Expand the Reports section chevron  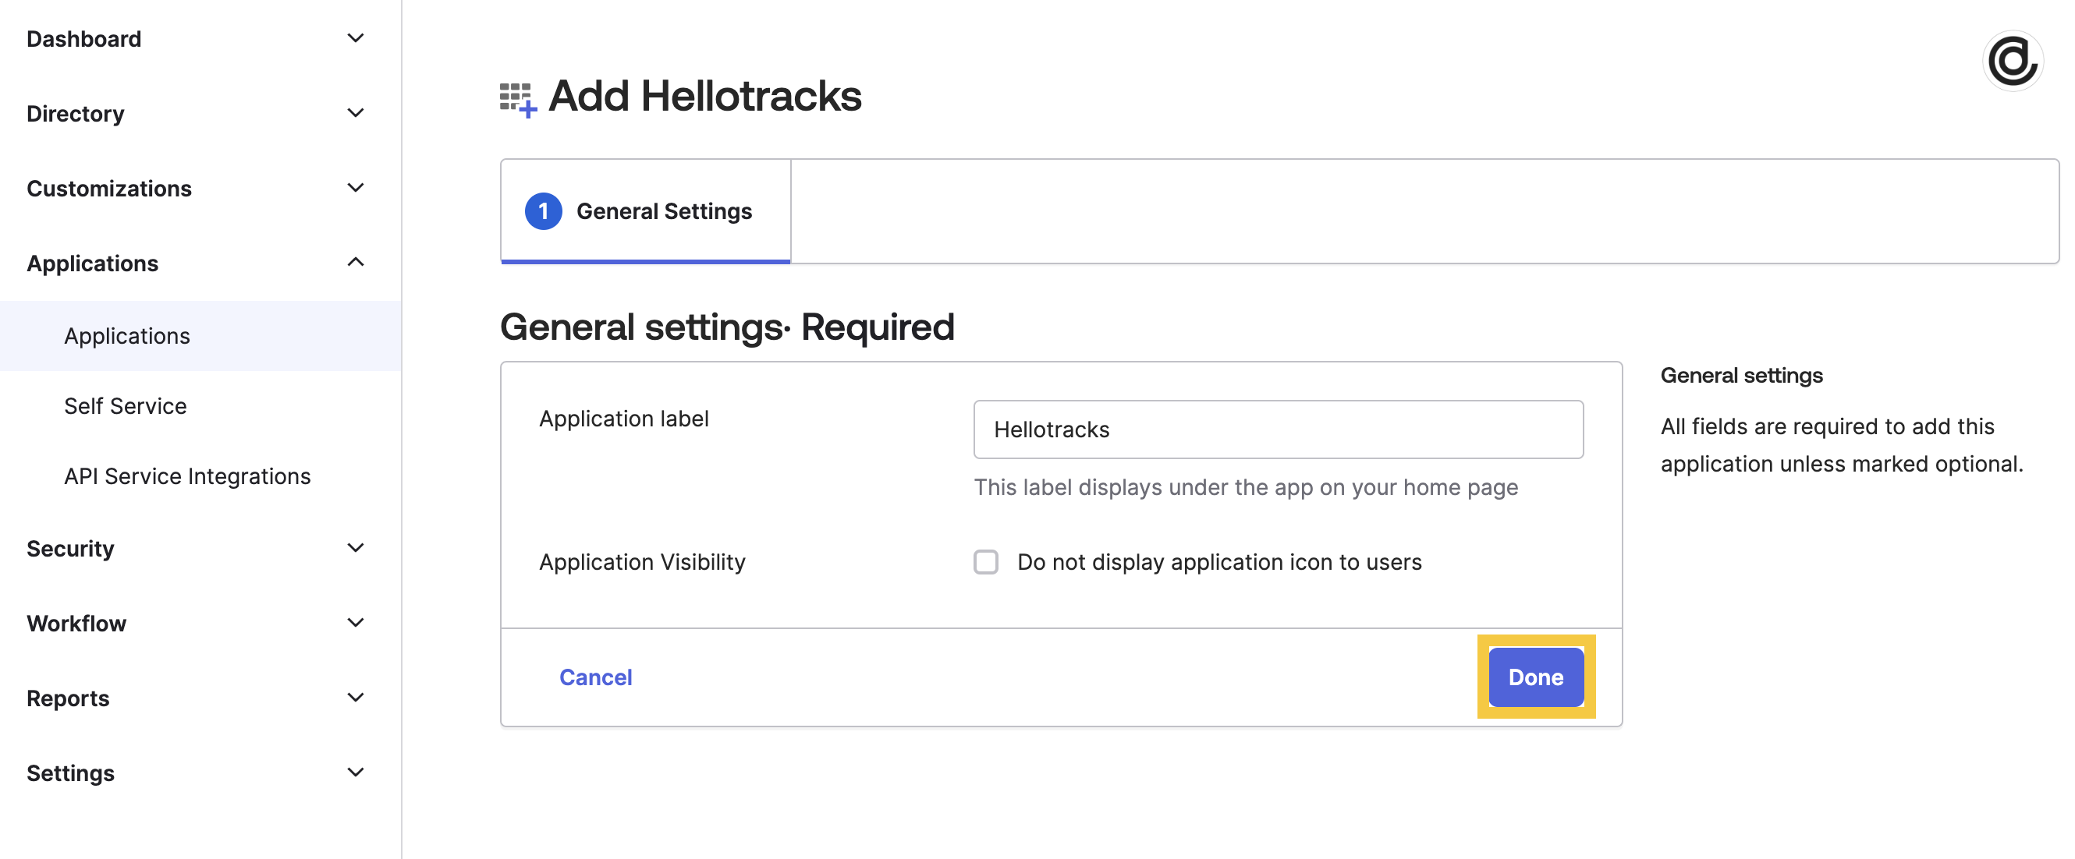coord(355,698)
